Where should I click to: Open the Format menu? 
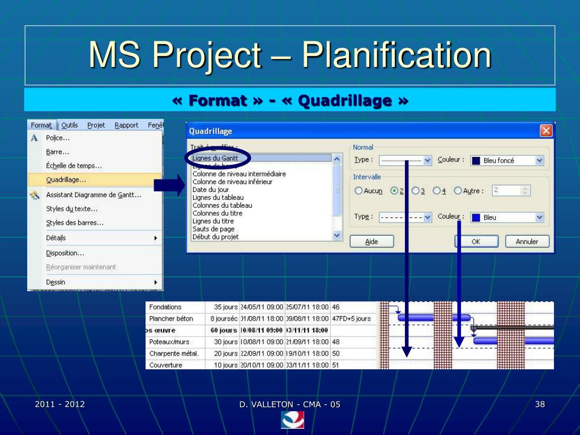coord(41,125)
